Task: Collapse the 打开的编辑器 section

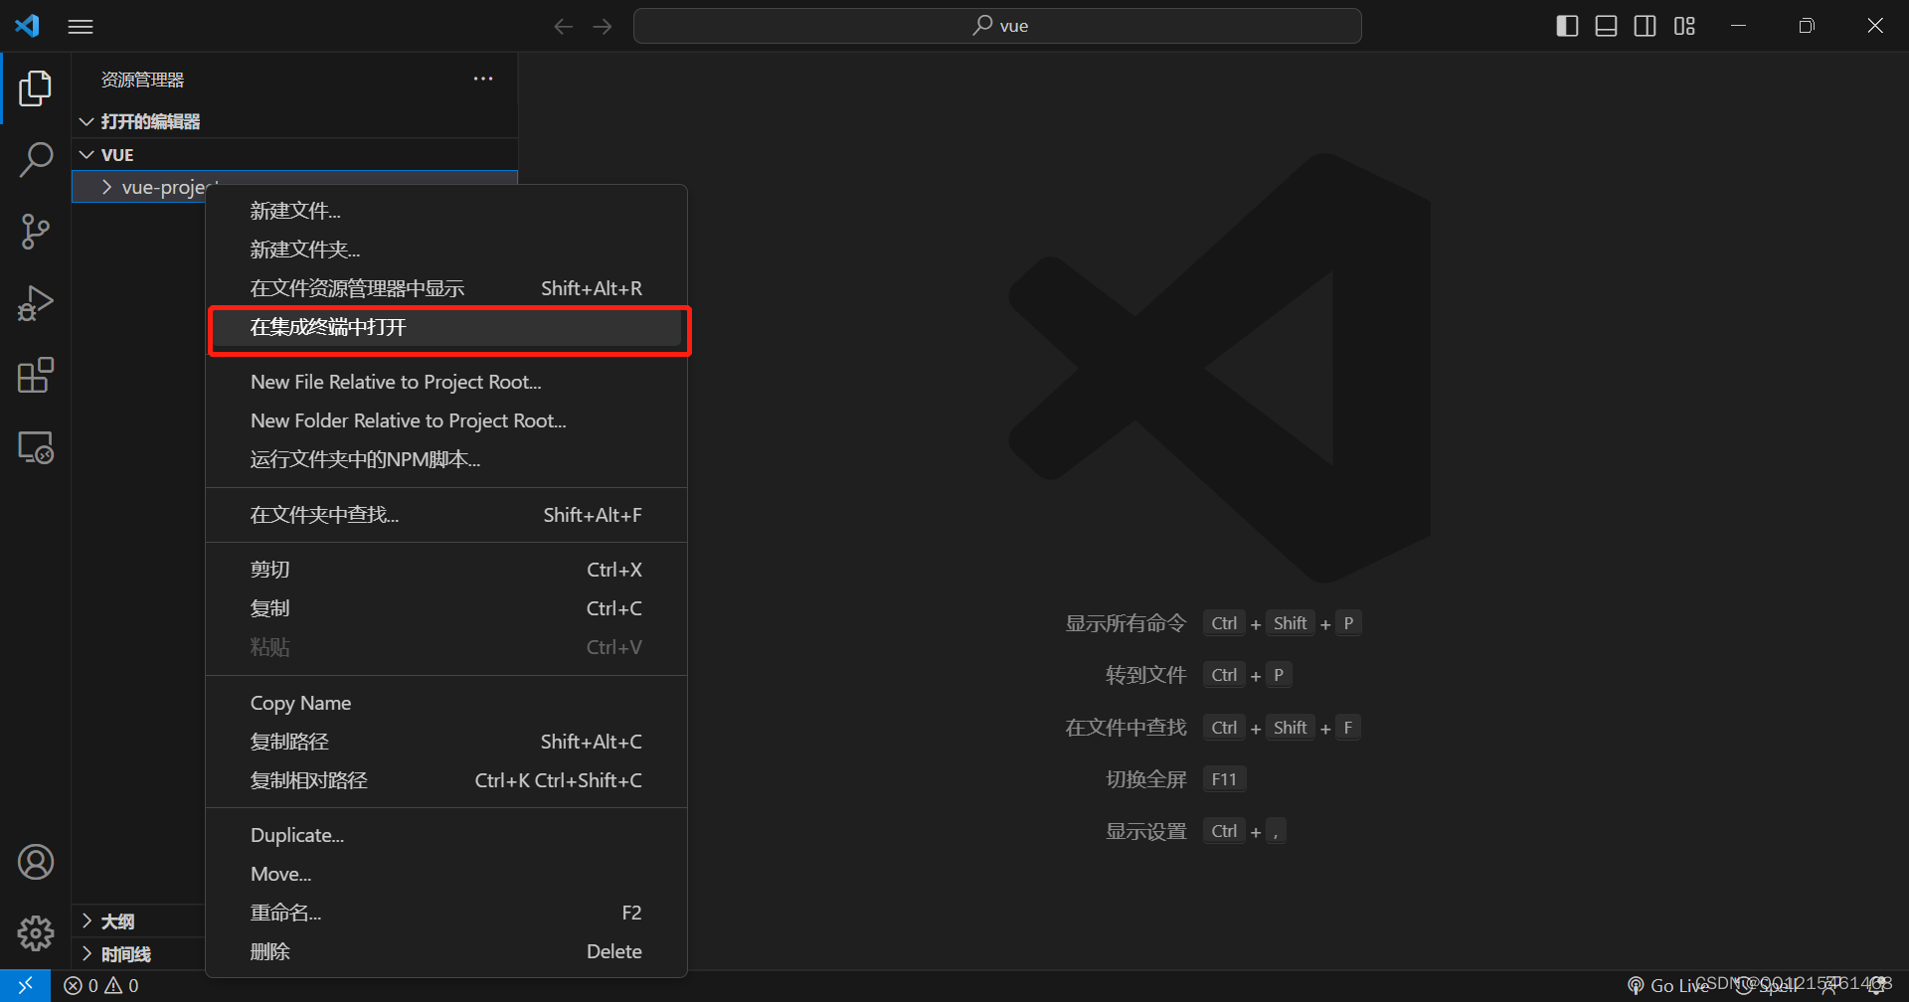Action: click(x=295, y=121)
